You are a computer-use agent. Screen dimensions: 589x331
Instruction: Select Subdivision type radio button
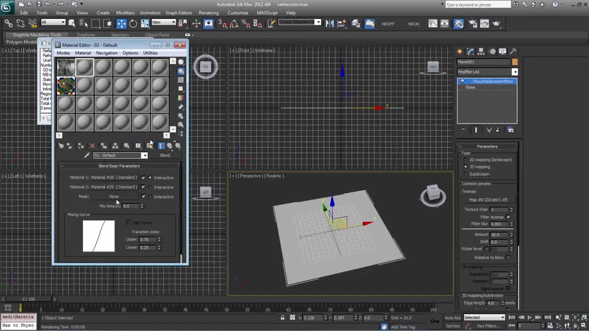(466, 174)
